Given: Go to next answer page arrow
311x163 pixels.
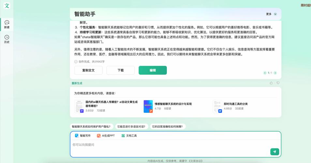Looking at the screenshot, I should click(275, 73).
